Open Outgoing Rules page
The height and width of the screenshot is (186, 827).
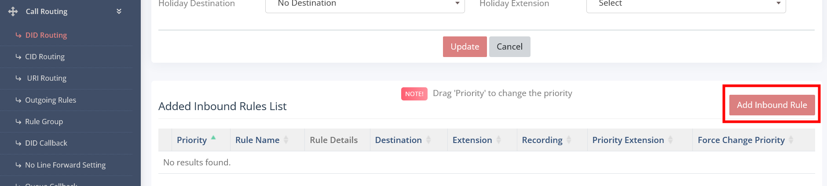pyautogui.click(x=51, y=100)
